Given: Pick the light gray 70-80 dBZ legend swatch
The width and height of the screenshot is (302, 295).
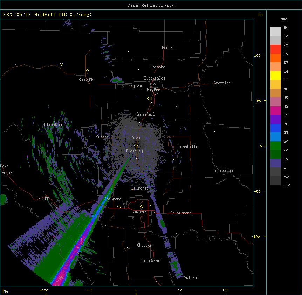Looking at the screenshot, I should tap(275, 32).
